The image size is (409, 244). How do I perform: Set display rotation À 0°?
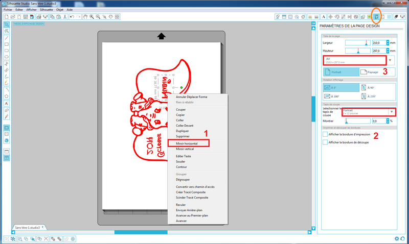click(x=341, y=88)
